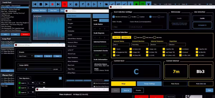Open the Layer 2 beats-per-bar dropdown

pos(31,88)
